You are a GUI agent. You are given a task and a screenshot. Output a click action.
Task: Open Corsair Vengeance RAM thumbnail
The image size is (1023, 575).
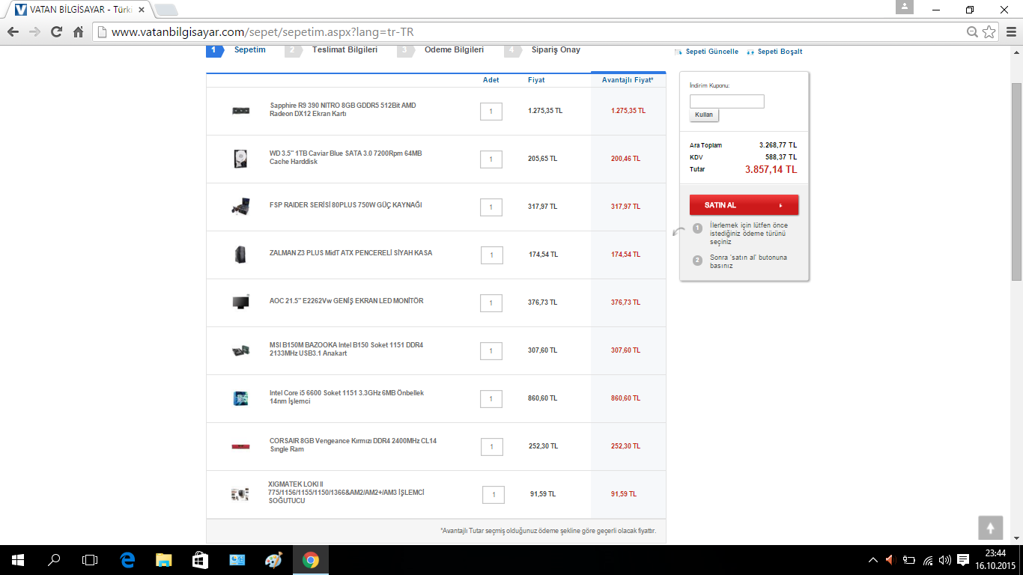click(240, 447)
